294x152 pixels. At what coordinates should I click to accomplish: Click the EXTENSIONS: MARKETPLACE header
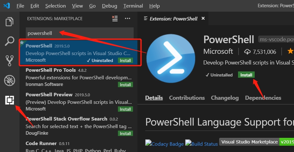55,19
